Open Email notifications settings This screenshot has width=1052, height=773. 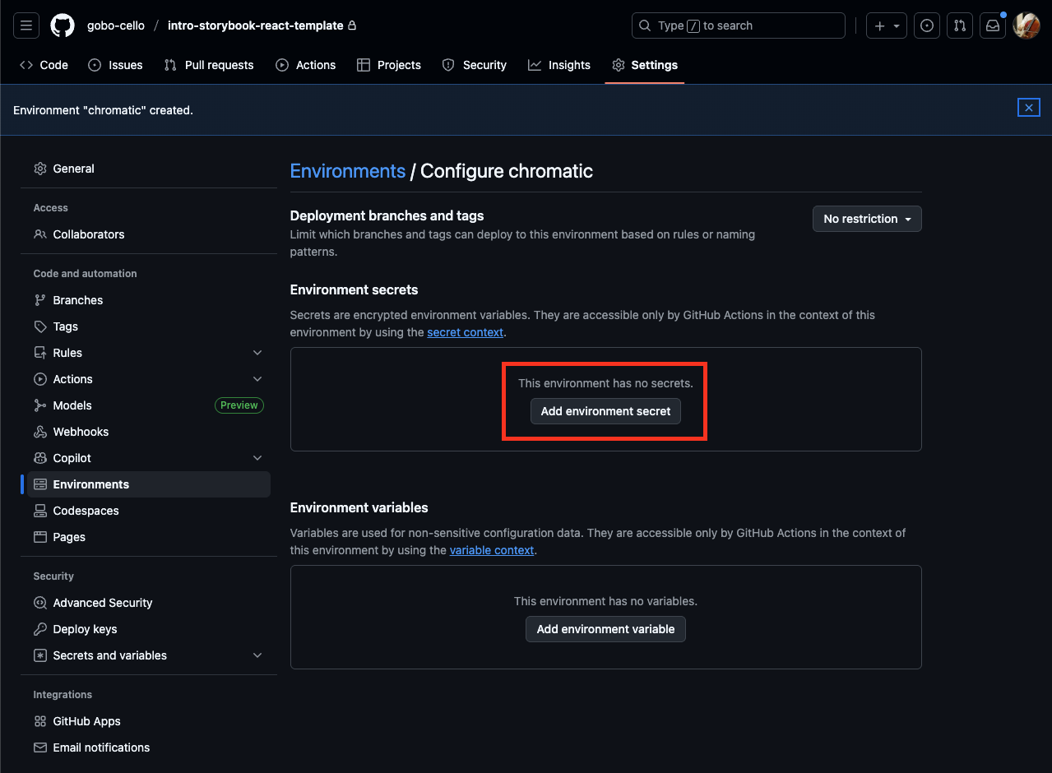point(149,748)
